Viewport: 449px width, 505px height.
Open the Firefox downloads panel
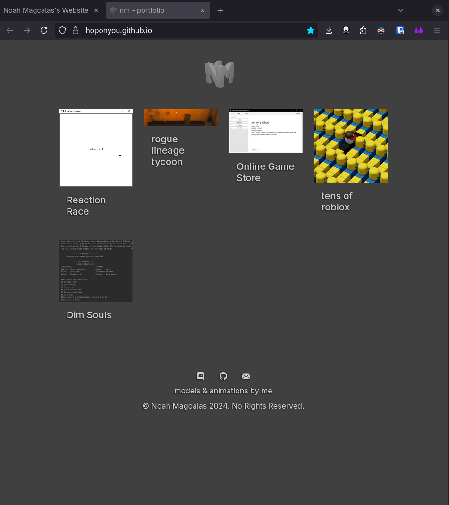329,30
